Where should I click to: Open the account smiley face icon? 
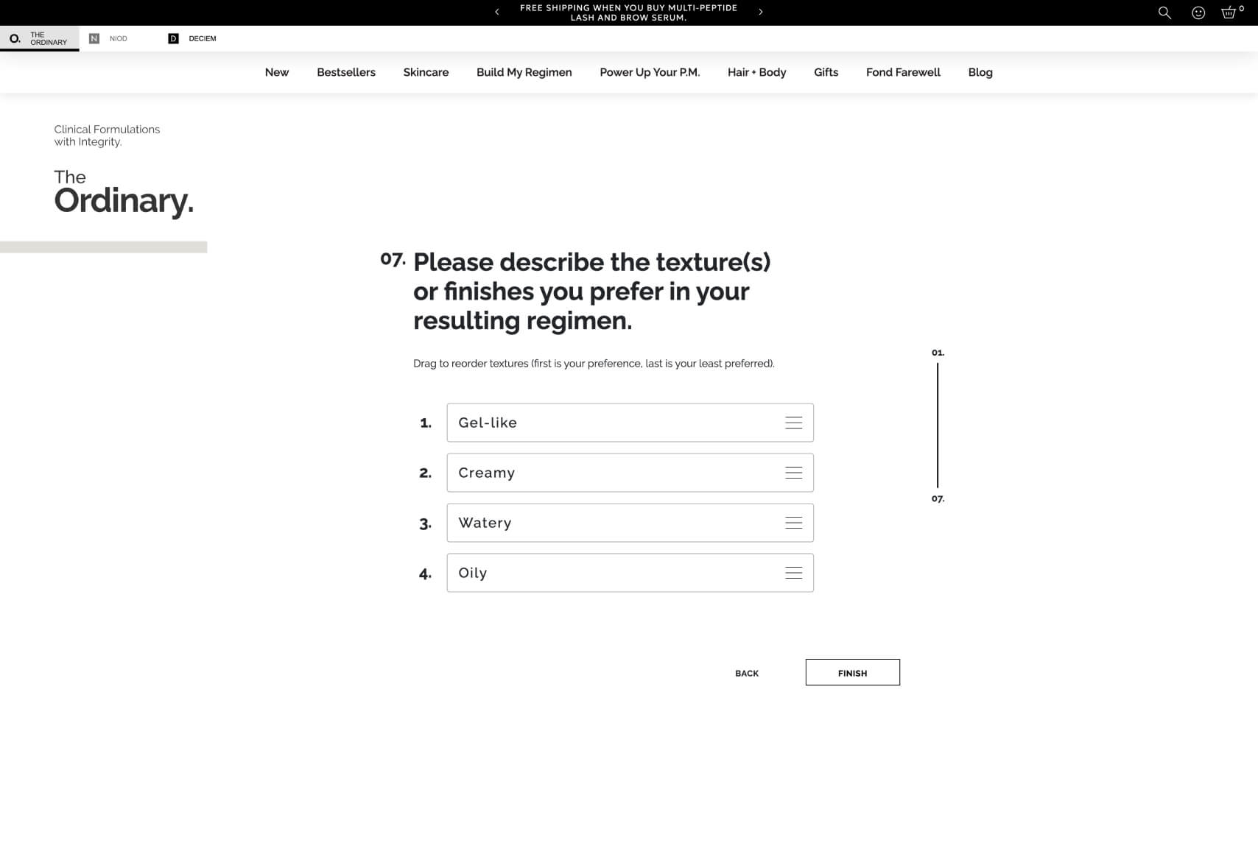1198,13
